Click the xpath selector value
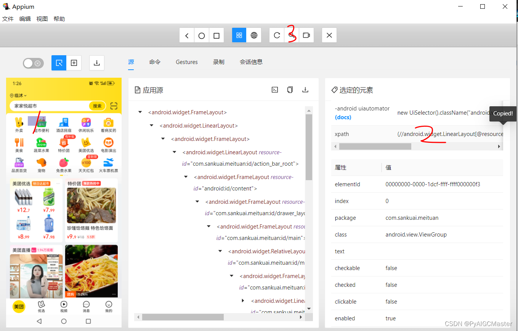518x331 pixels. pyautogui.click(x=450, y=134)
